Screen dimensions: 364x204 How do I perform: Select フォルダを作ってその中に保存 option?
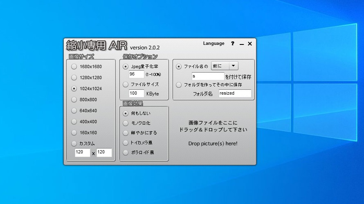(x=179, y=85)
